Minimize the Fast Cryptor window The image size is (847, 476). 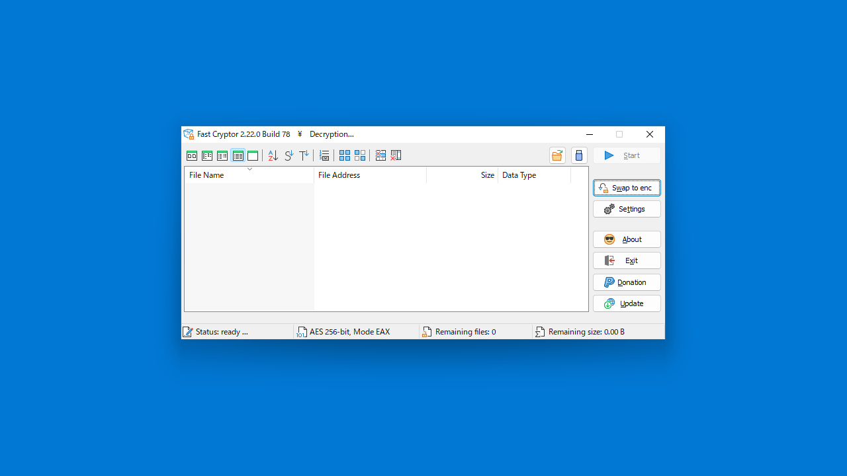pos(590,134)
